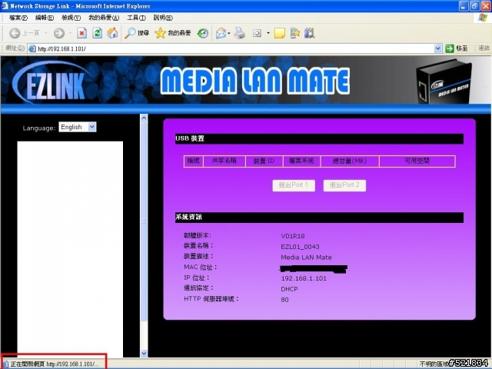
Task: Click the 可用空間 column header
Action: [417, 161]
